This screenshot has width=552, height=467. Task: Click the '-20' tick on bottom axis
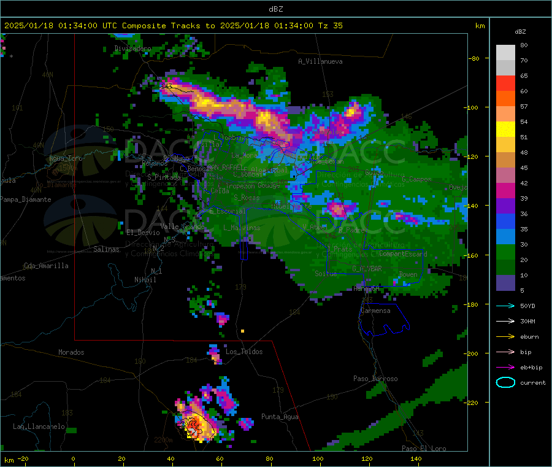point(23,458)
